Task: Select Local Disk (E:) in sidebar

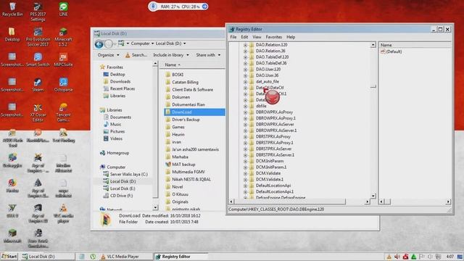Action: (119, 188)
